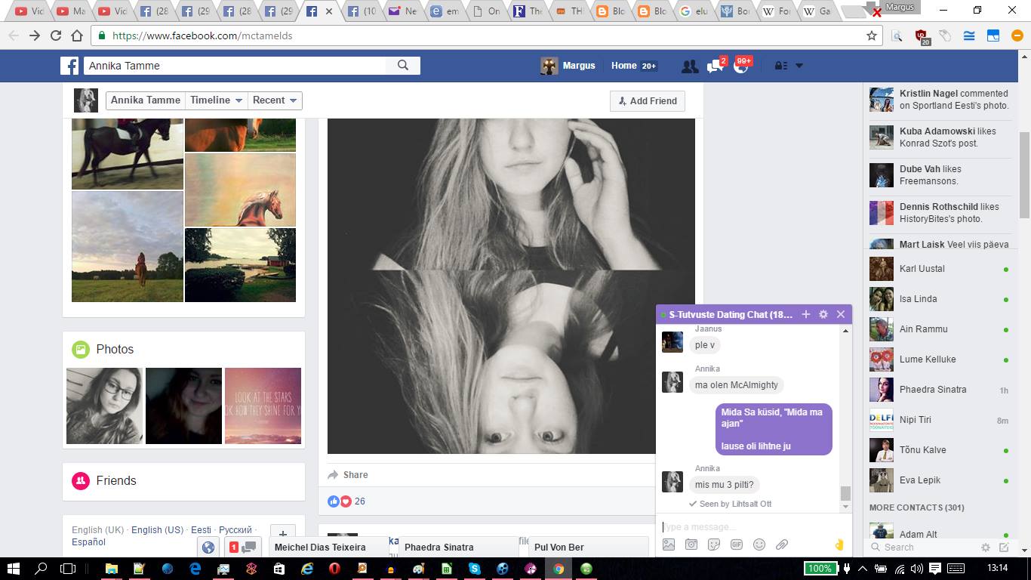Open account menu dropdown arrow
Viewport: 1031px width, 580px height.
[x=799, y=66]
